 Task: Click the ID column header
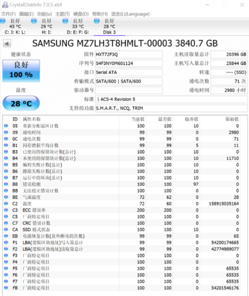pos(15,119)
